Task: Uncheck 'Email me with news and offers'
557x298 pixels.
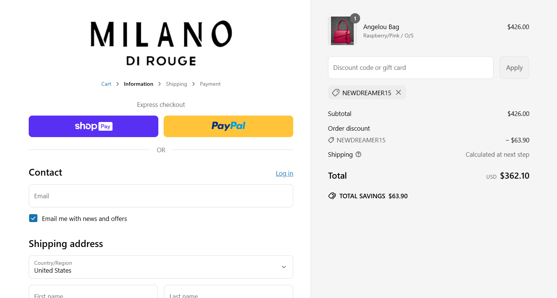Action: (33, 218)
